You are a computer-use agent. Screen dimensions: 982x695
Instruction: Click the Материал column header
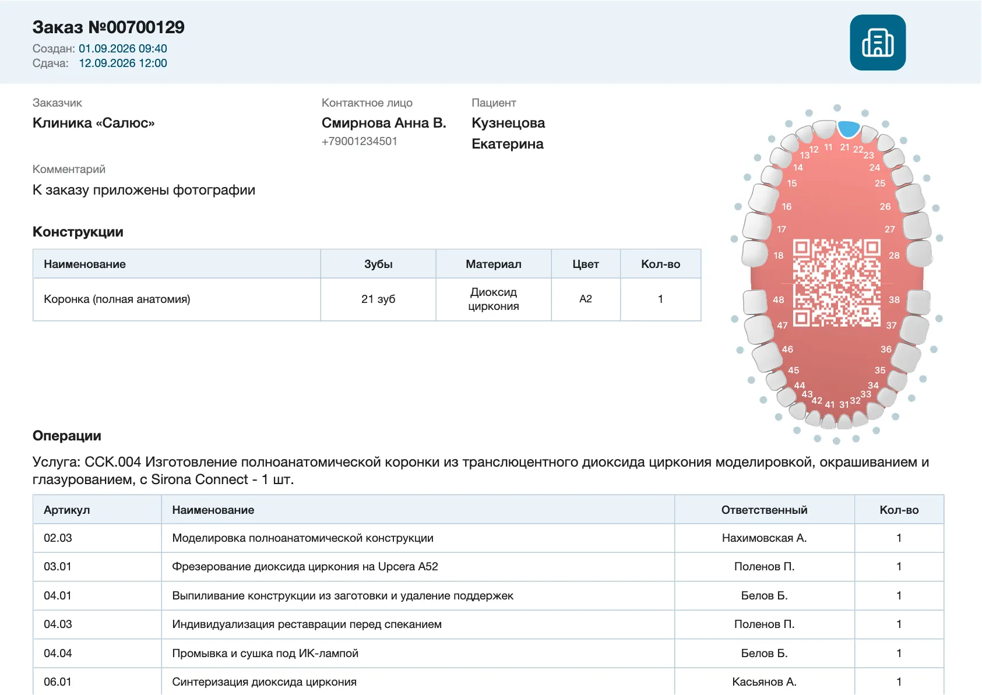pyautogui.click(x=494, y=264)
